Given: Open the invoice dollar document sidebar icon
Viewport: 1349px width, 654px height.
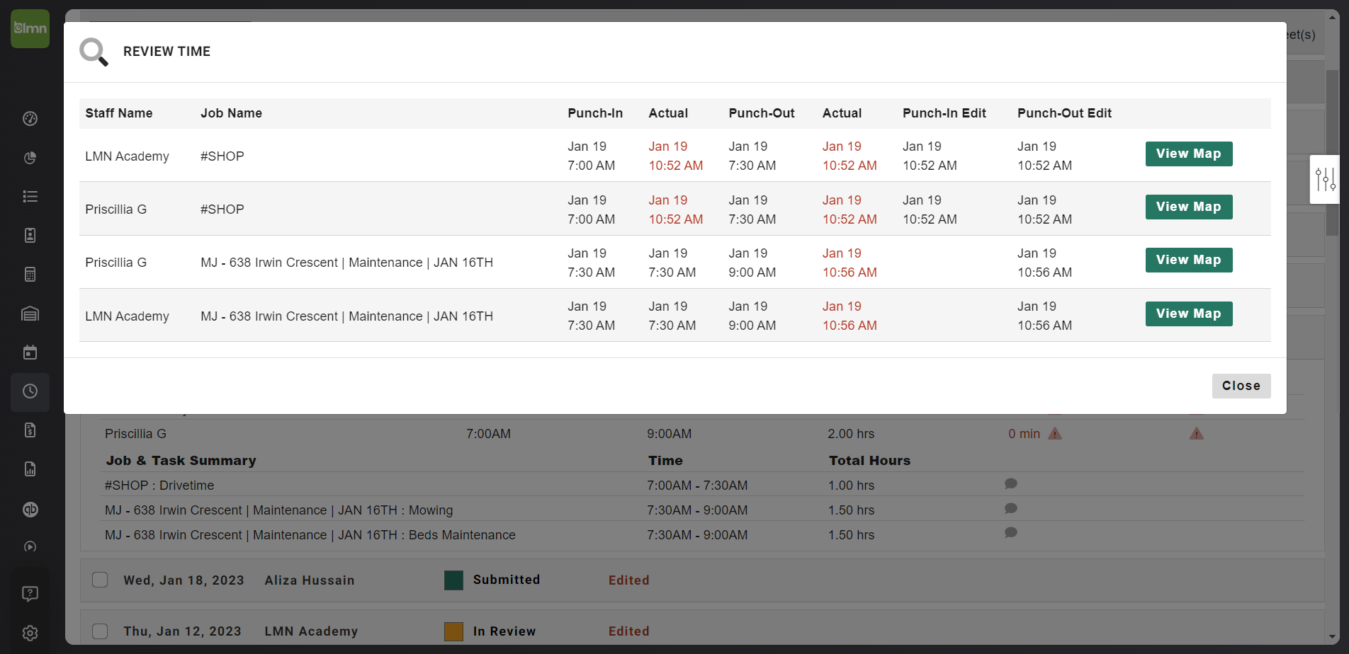Looking at the screenshot, I should click(30, 430).
